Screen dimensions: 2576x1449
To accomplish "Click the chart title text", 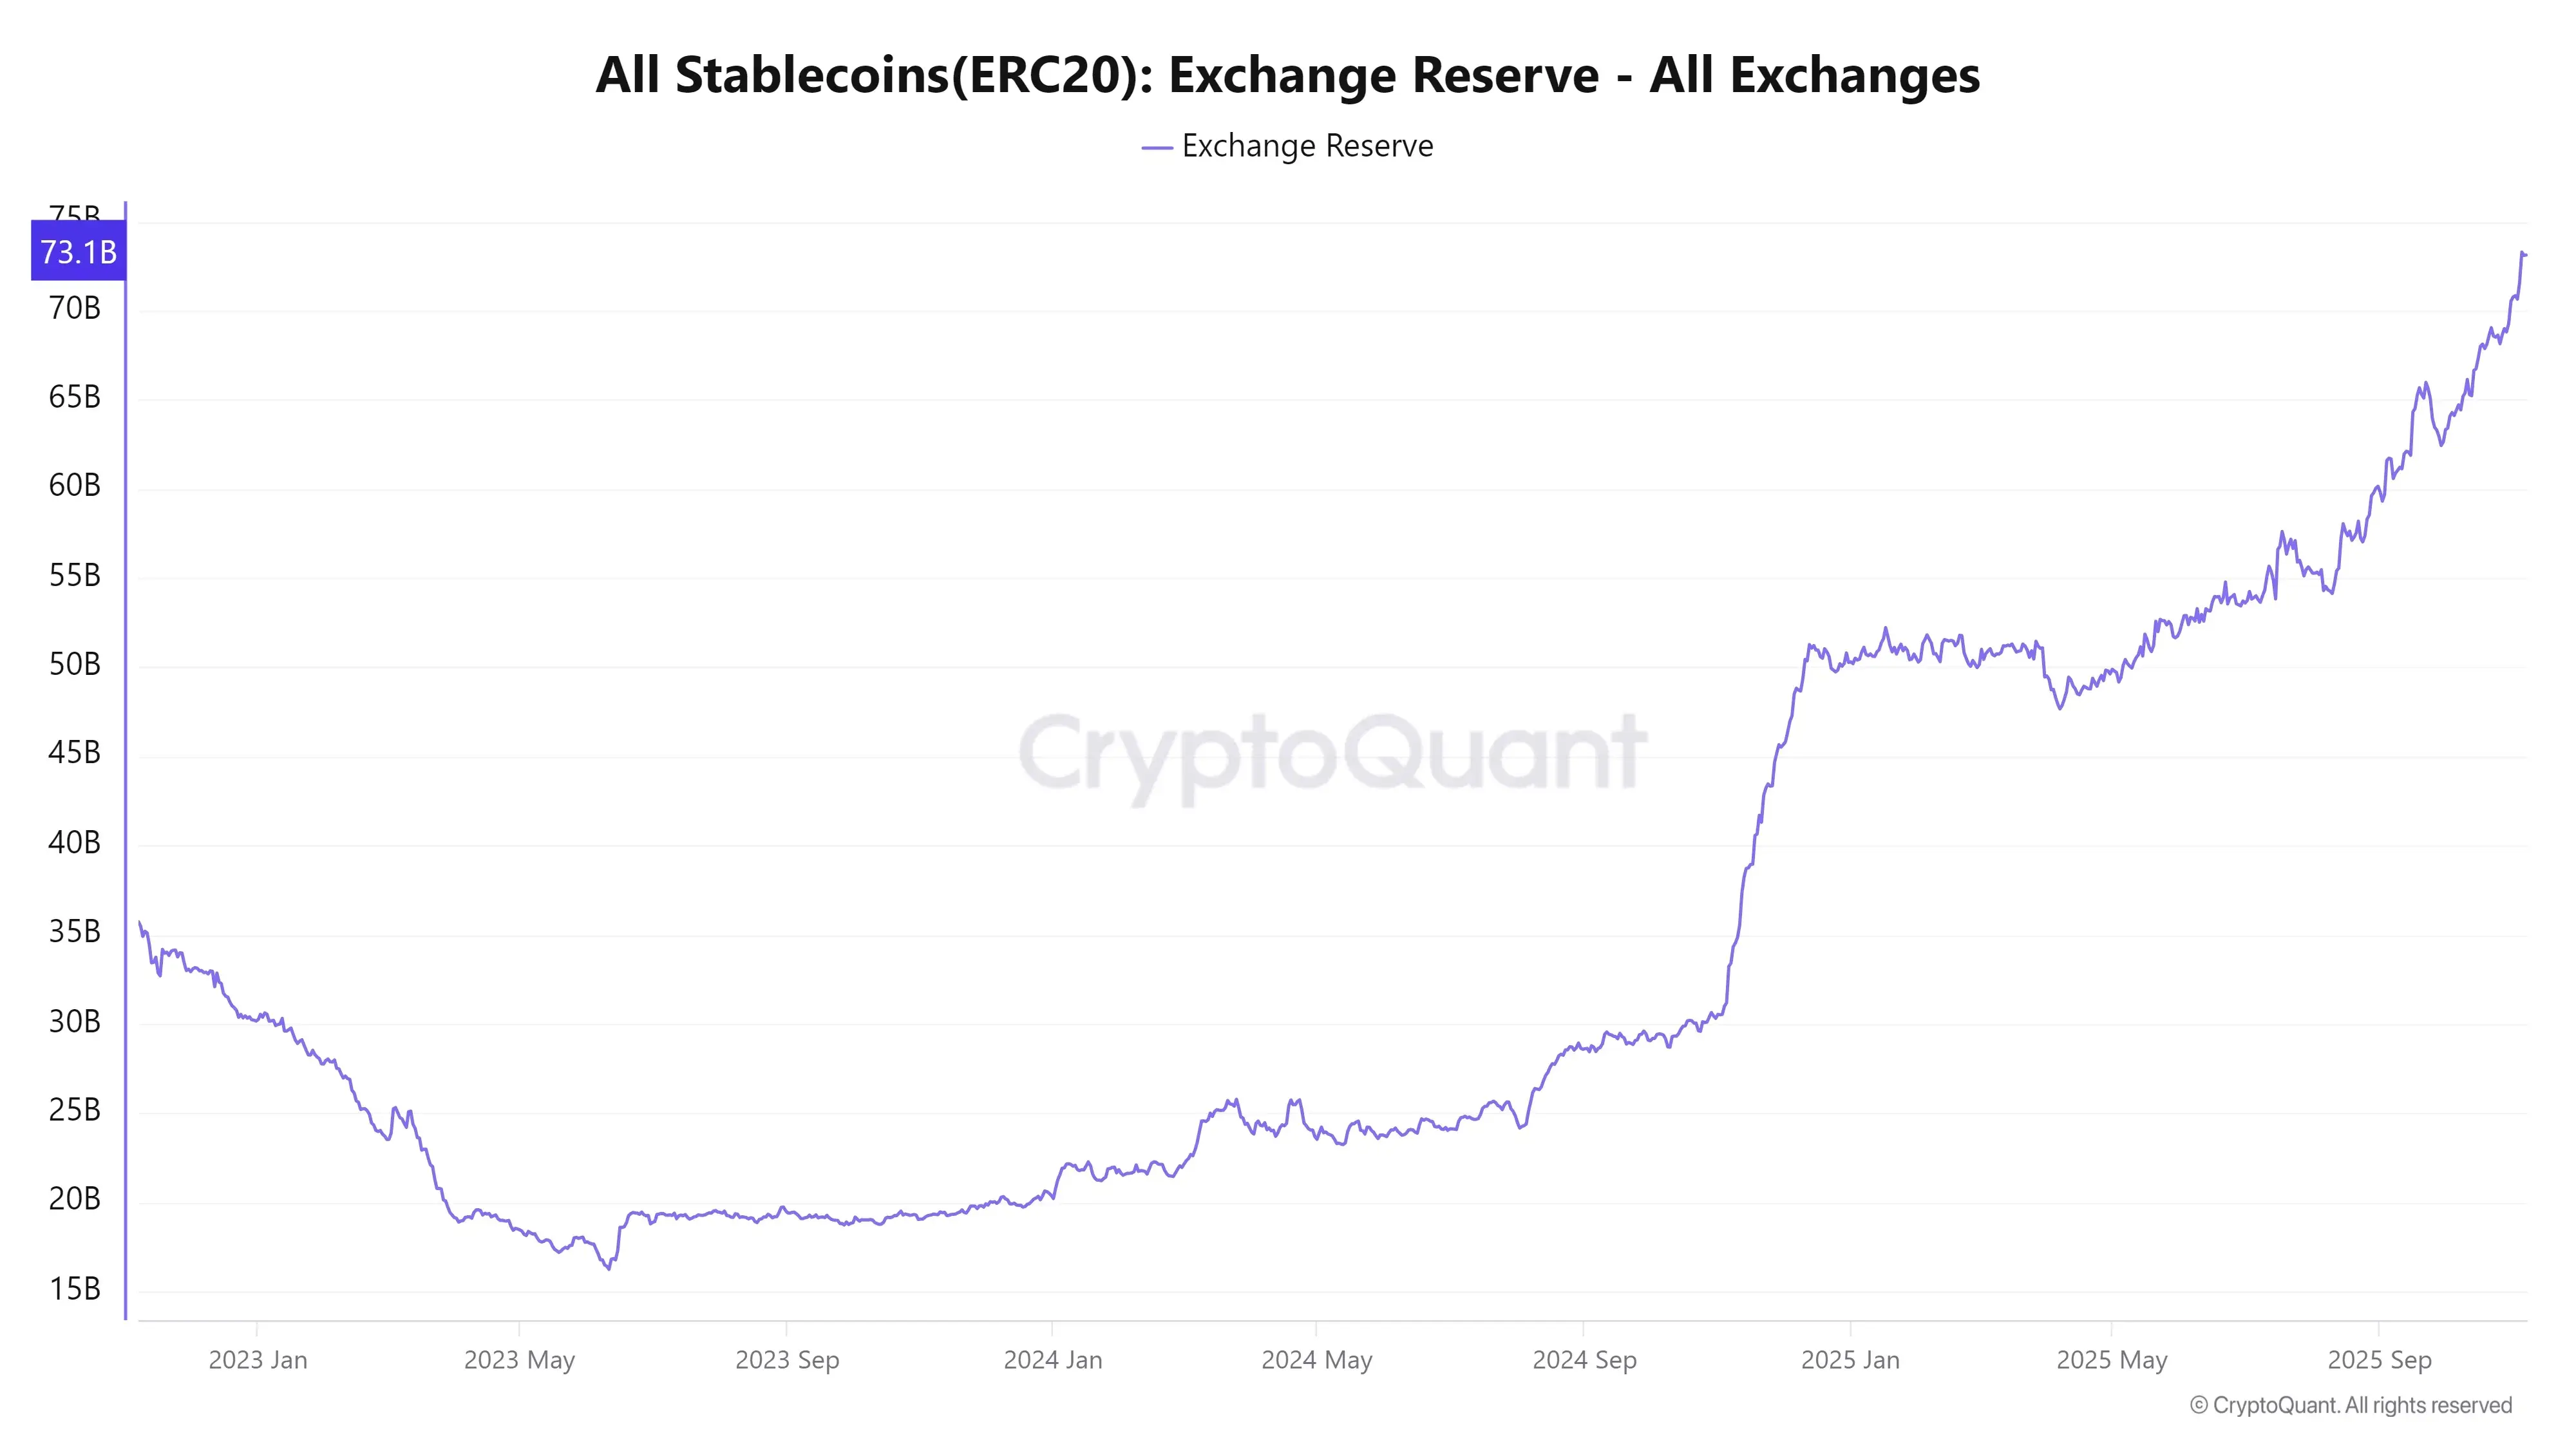I will (1287, 75).
